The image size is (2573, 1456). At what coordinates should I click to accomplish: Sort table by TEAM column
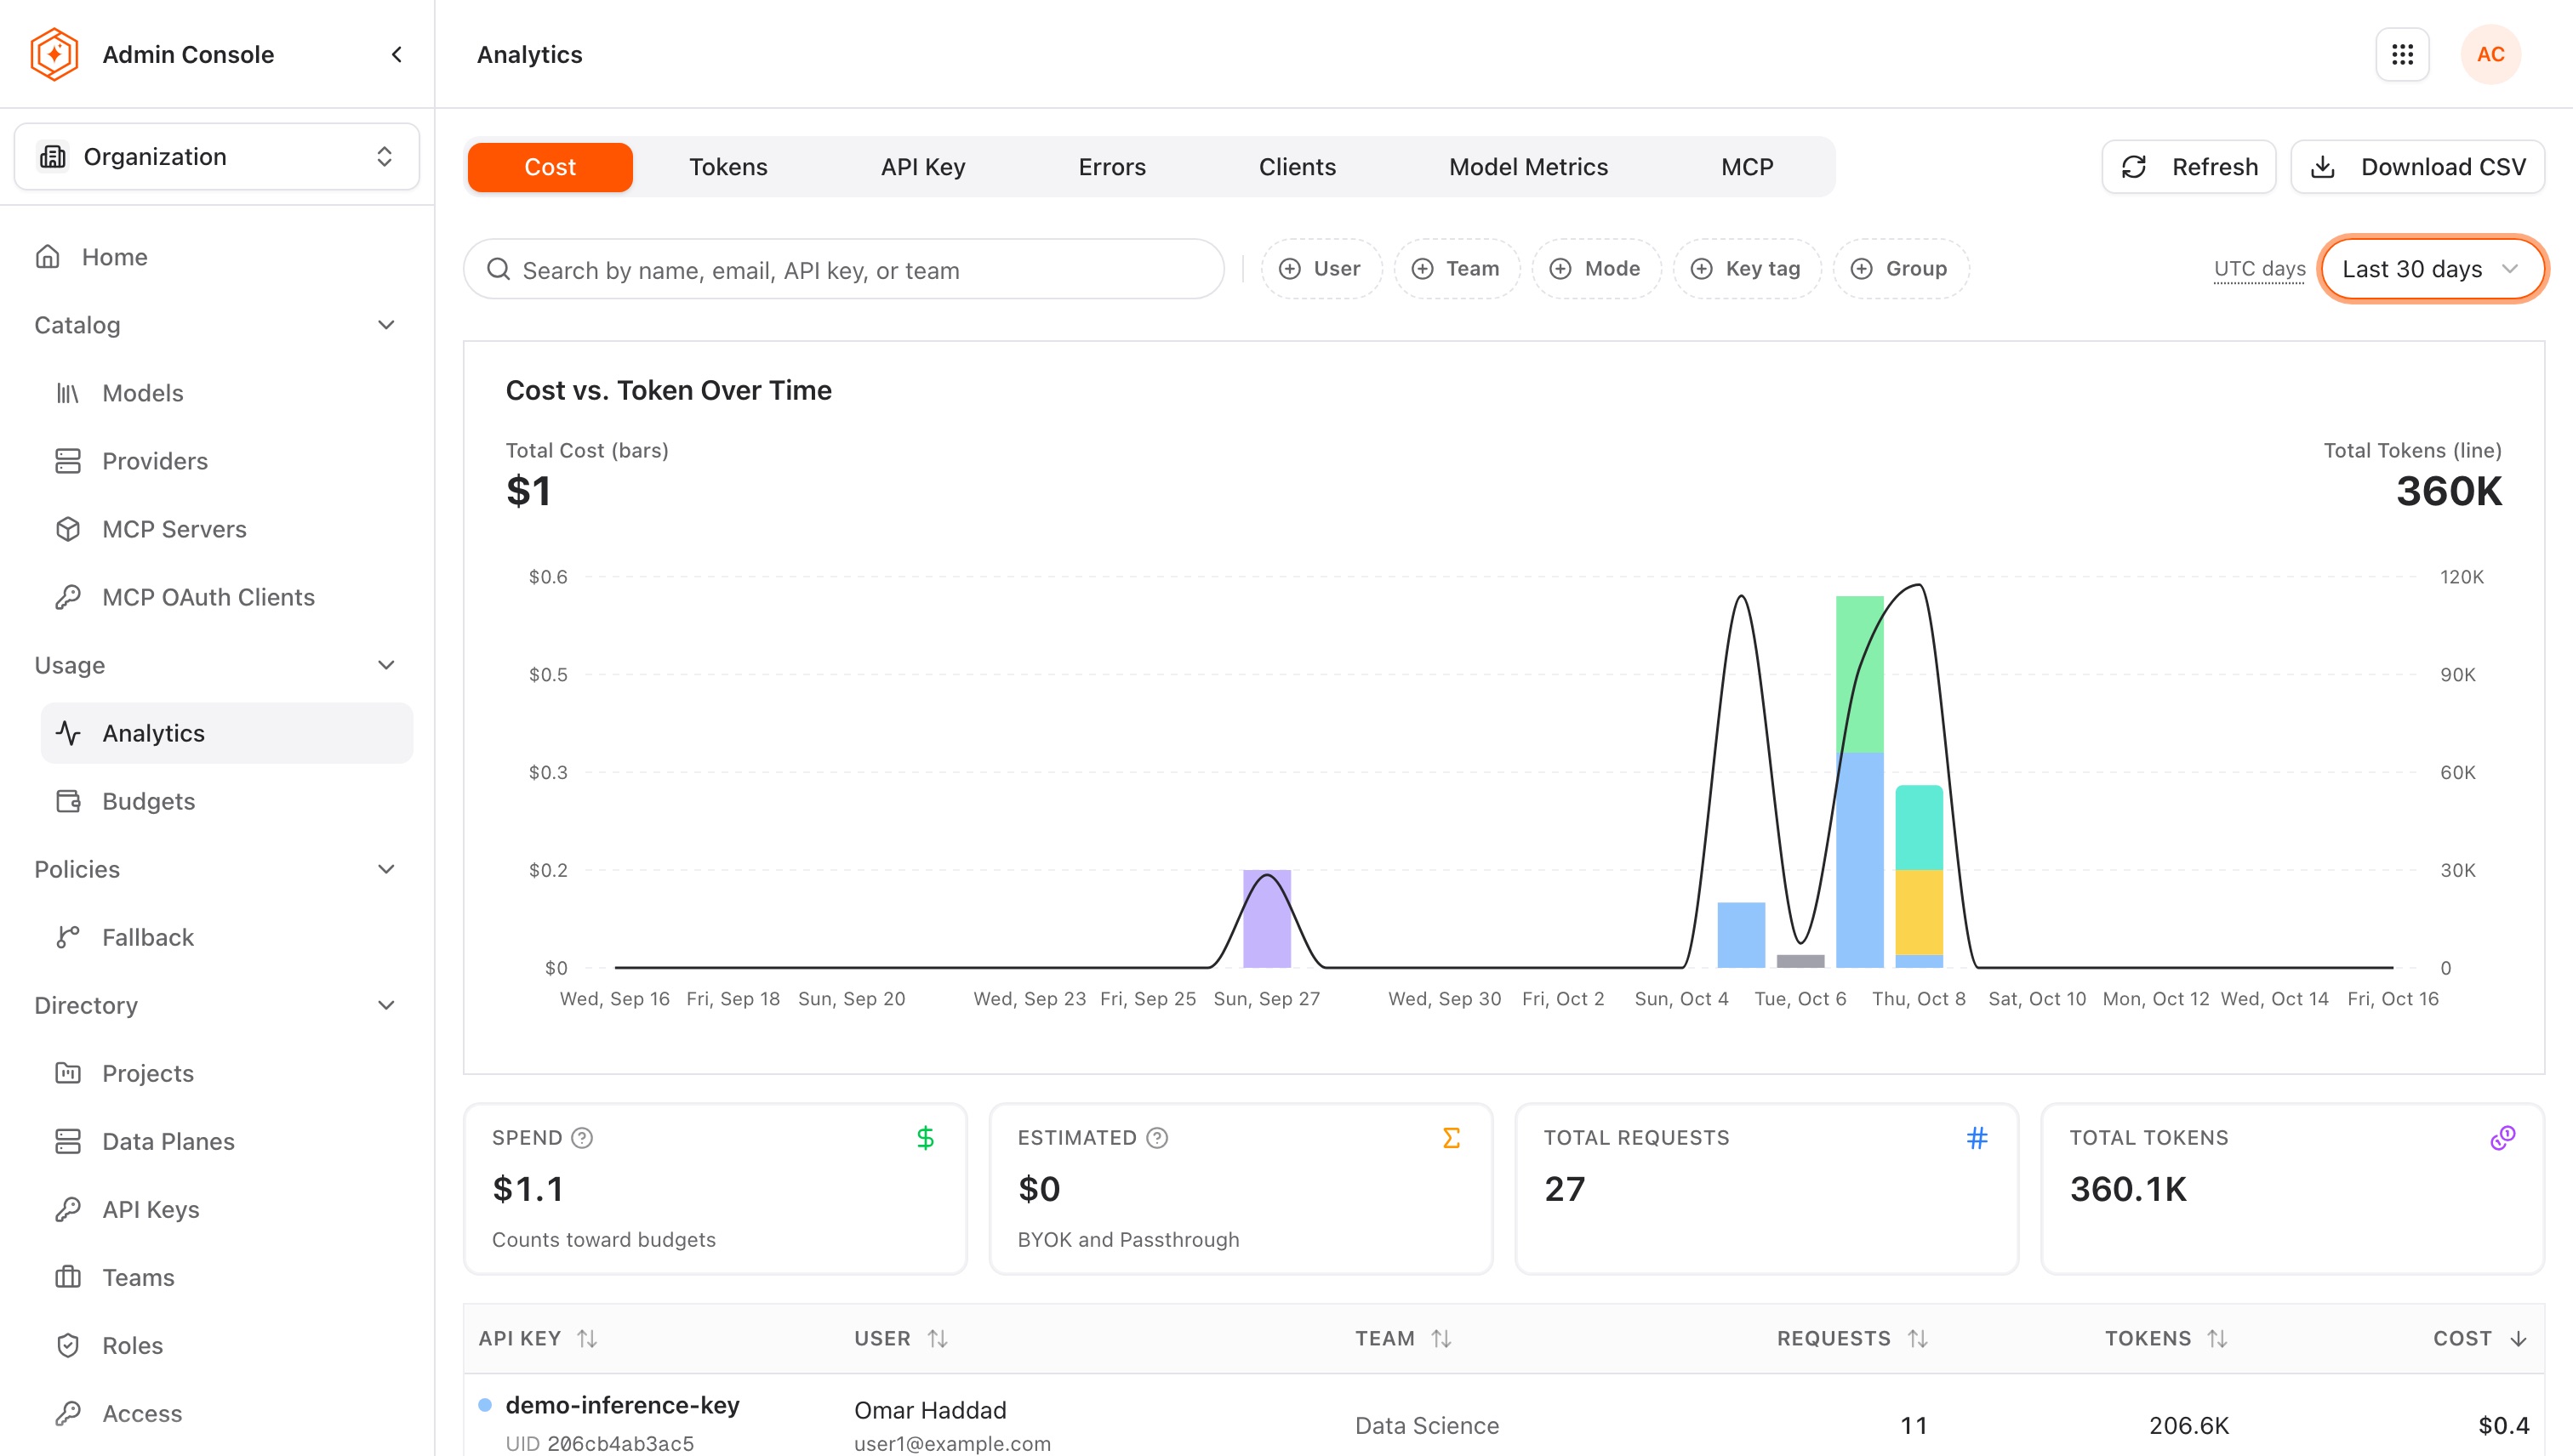[x=1402, y=1338]
